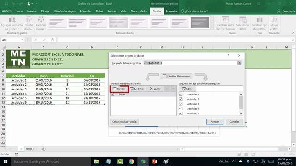Expand the chart styles gallery
The height and width of the screenshot is (166, 296).
(212, 27)
